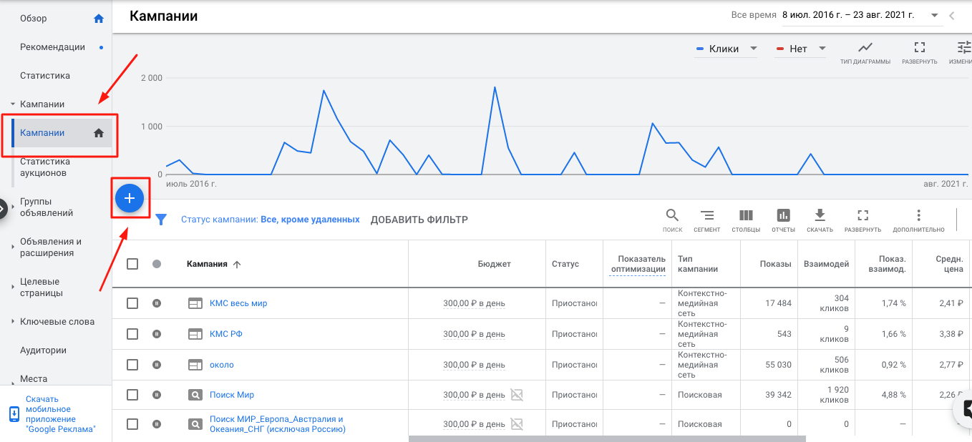This screenshot has height=442, width=972.
Task: Click budget 300,00 ₽ for КМС РФ
Action: [474, 334]
